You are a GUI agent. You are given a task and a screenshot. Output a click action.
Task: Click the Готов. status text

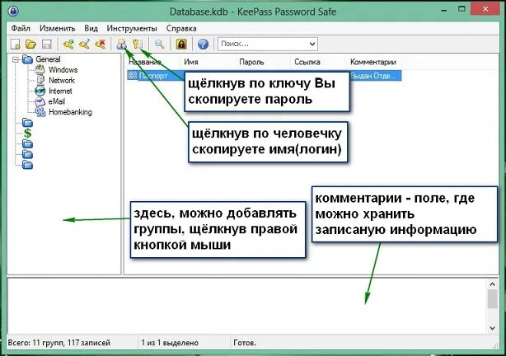pos(245,343)
